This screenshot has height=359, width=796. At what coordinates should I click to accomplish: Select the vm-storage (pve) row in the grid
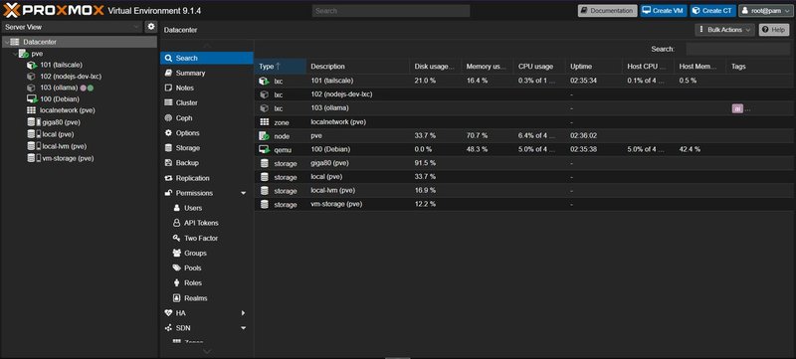click(x=525, y=204)
